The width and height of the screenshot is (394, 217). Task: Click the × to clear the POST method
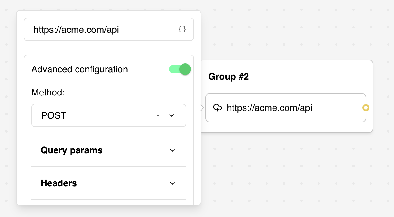pyautogui.click(x=158, y=115)
